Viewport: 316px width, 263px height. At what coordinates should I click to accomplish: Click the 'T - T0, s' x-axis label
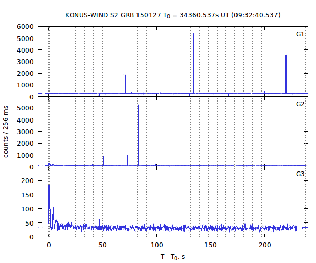click(x=173, y=257)
